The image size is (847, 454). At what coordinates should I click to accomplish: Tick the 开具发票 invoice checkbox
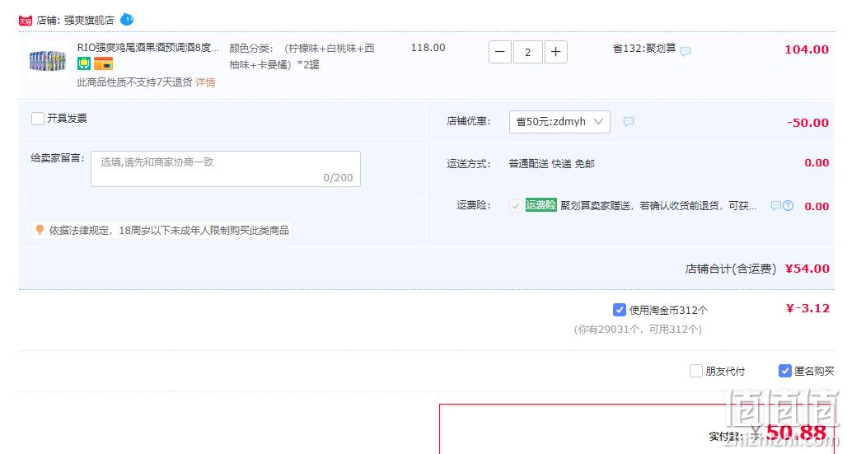tap(38, 119)
